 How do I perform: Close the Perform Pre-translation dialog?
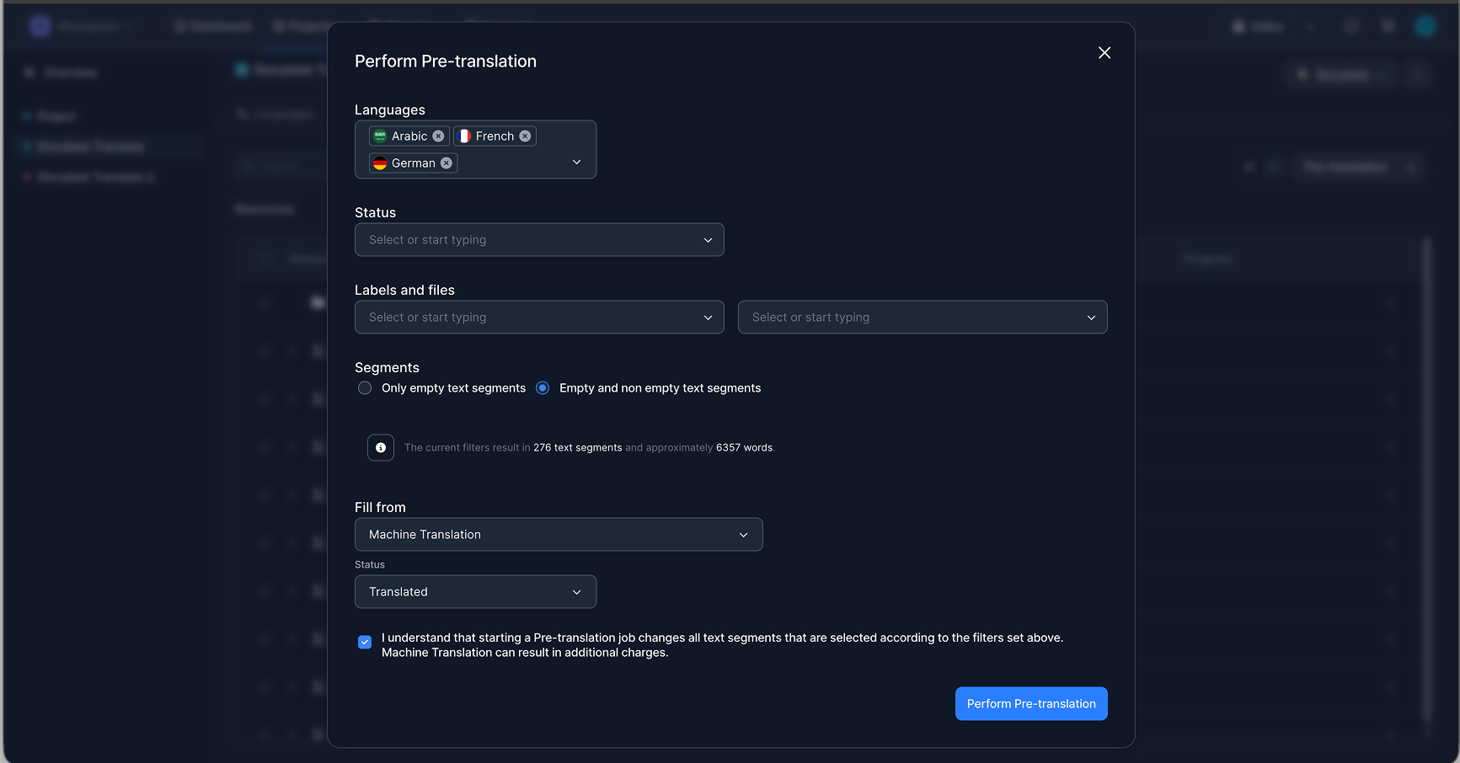[x=1104, y=53]
